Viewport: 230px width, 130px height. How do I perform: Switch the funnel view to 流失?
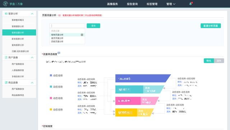[219, 61]
